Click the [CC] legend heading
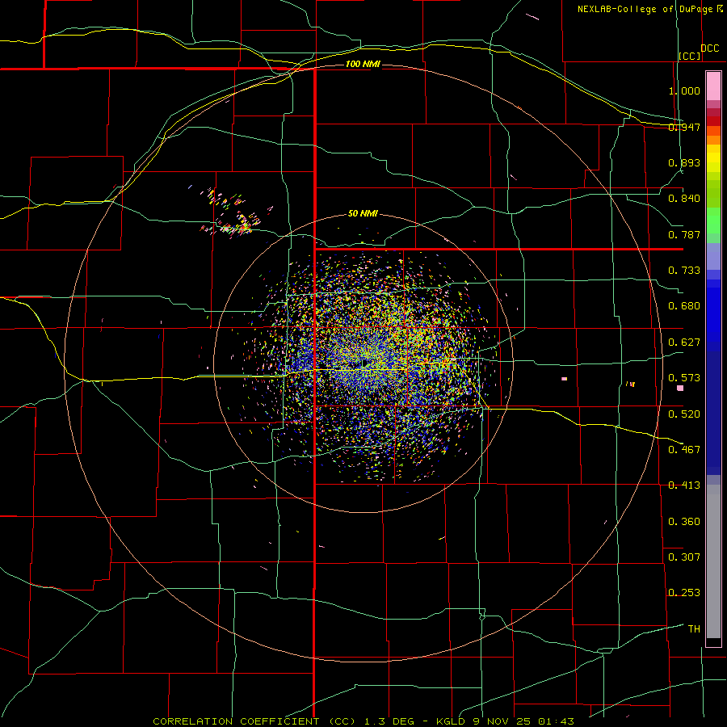Viewport: 727px width, 727px height. coord(690,56)
